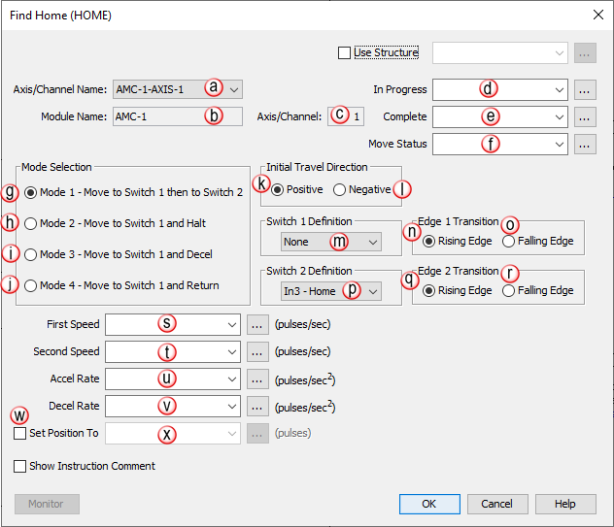
Task: Click browse button next to Move Status
Action: coord(584,145)
